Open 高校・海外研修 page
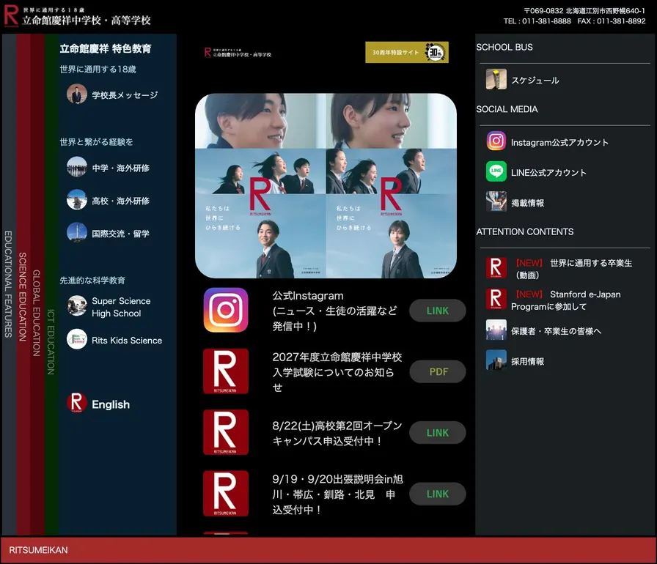The height and width of the screenshot is (564, 657). click(x=121, y=201)
